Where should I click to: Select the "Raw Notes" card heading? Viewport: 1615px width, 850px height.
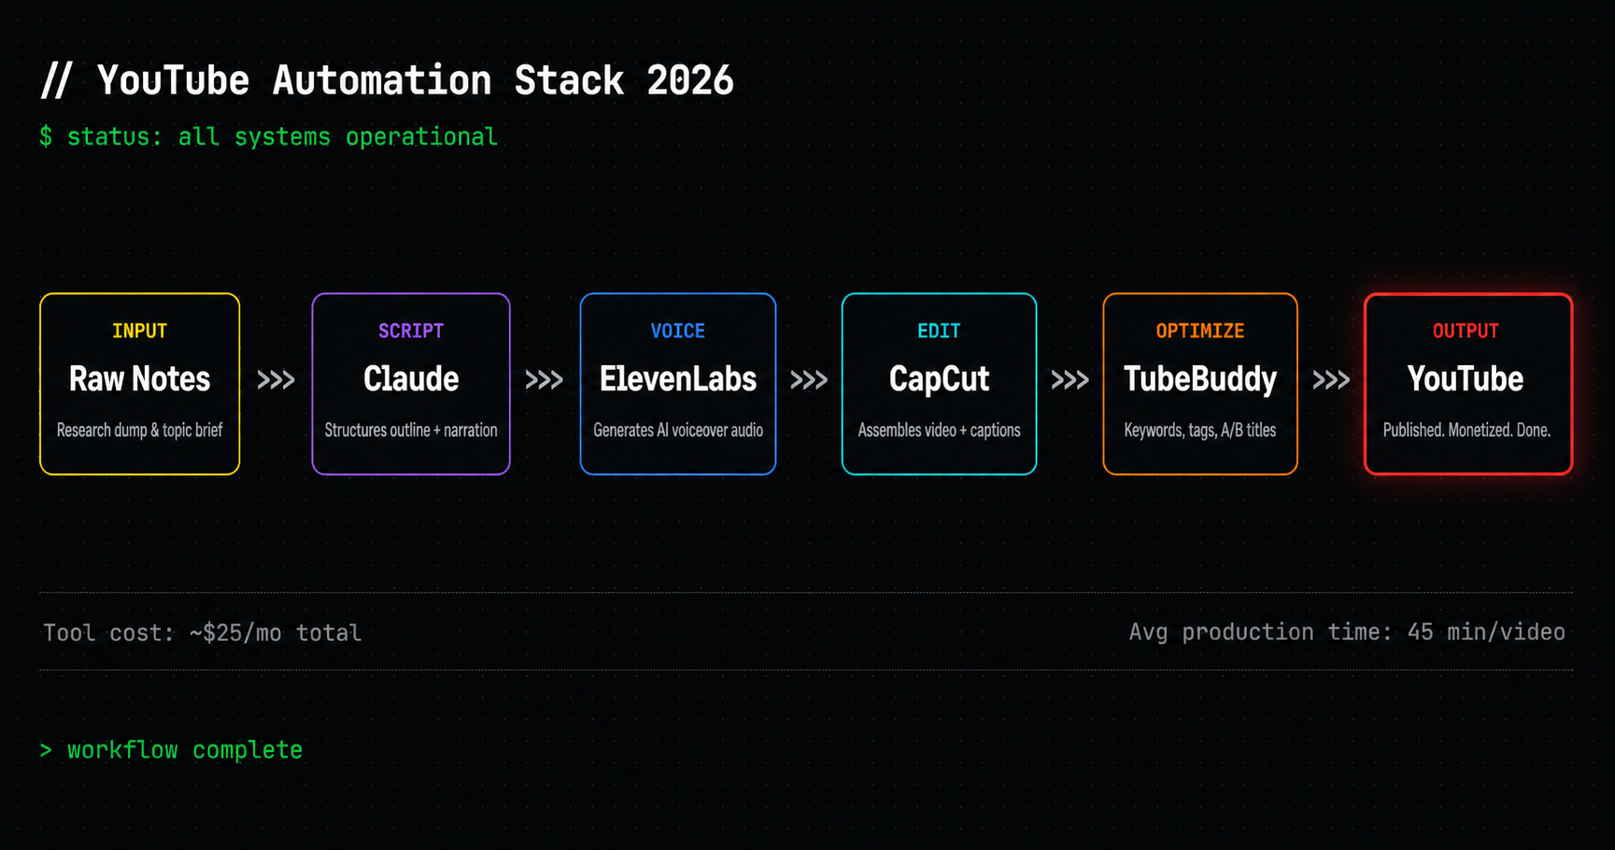(x=139, y=378)
